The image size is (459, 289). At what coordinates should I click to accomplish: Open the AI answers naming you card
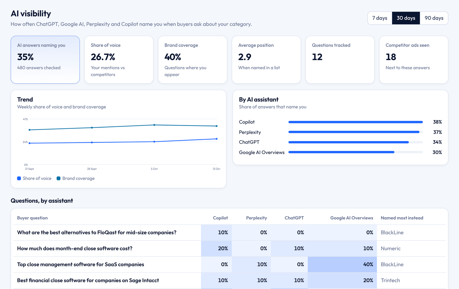[45, 60]
